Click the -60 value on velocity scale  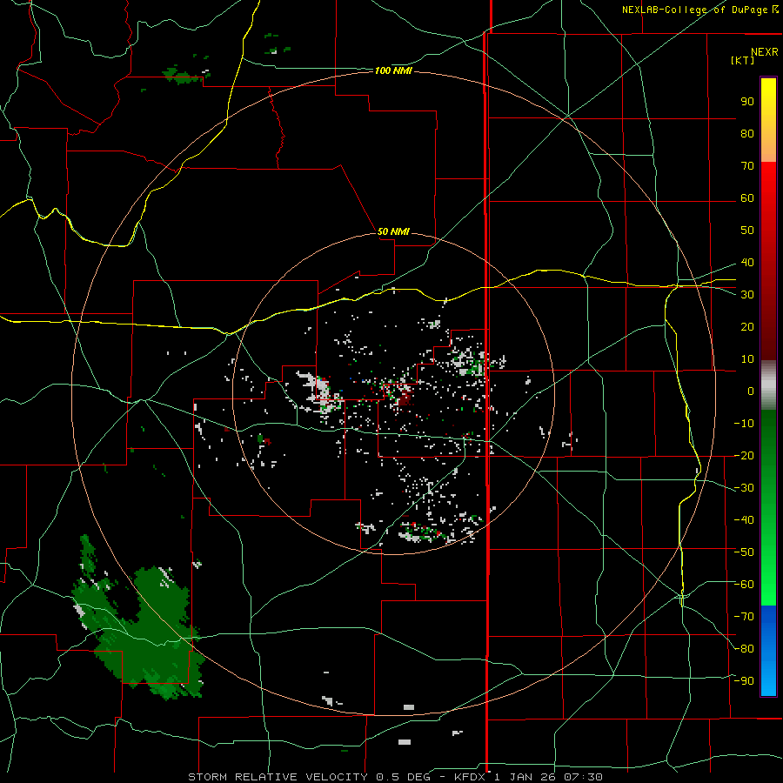[744, 585]
